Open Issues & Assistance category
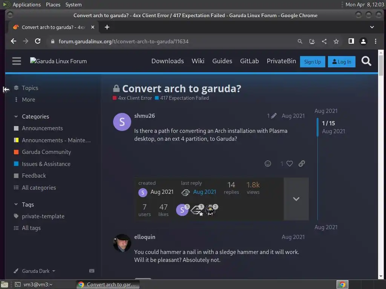The image size is (386, 289). click(42, 164)
